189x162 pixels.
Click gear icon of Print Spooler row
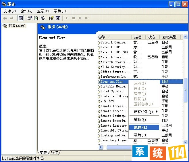99,92
